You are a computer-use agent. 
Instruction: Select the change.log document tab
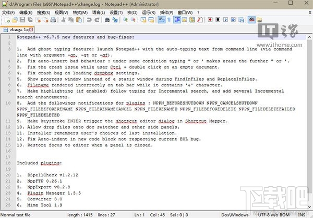17,30
